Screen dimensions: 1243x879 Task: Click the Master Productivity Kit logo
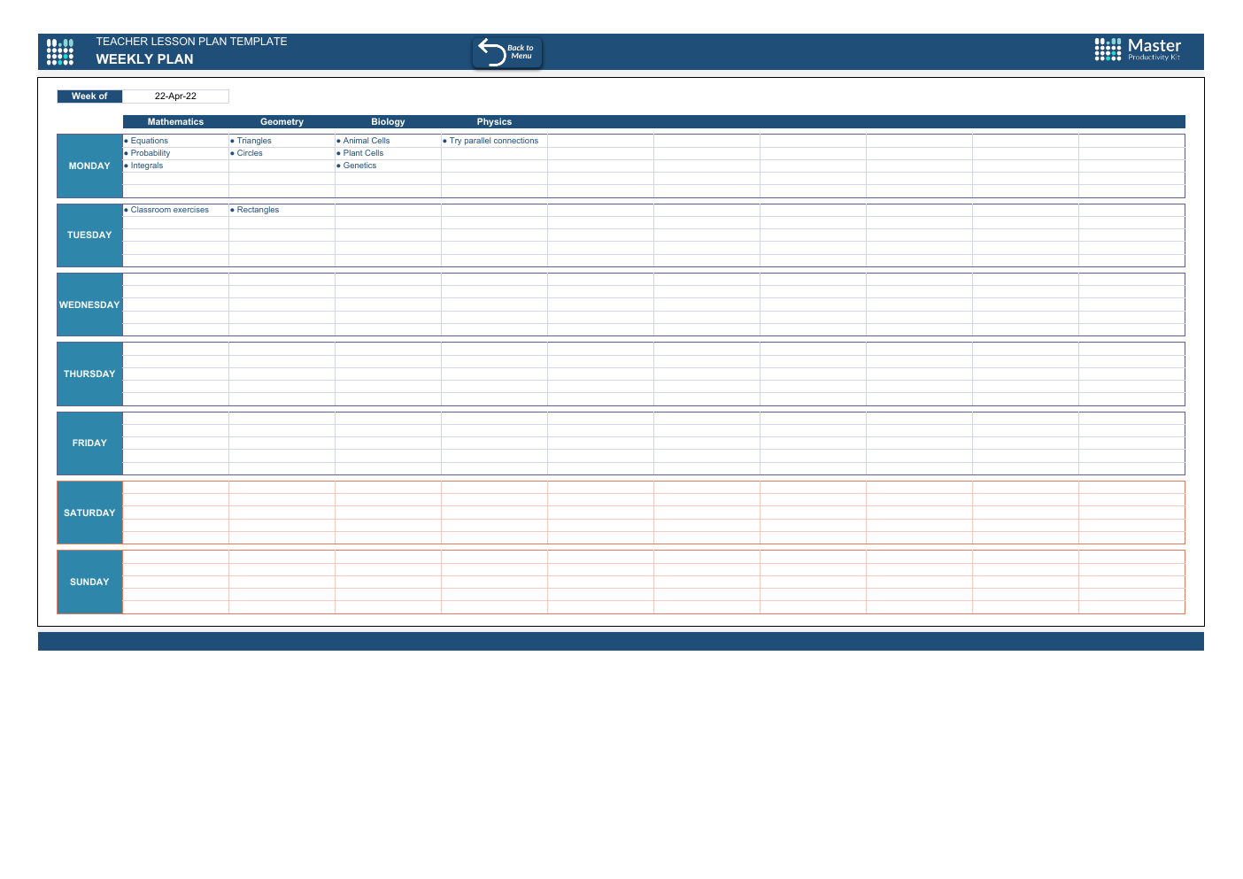[x=1138, y=50]
